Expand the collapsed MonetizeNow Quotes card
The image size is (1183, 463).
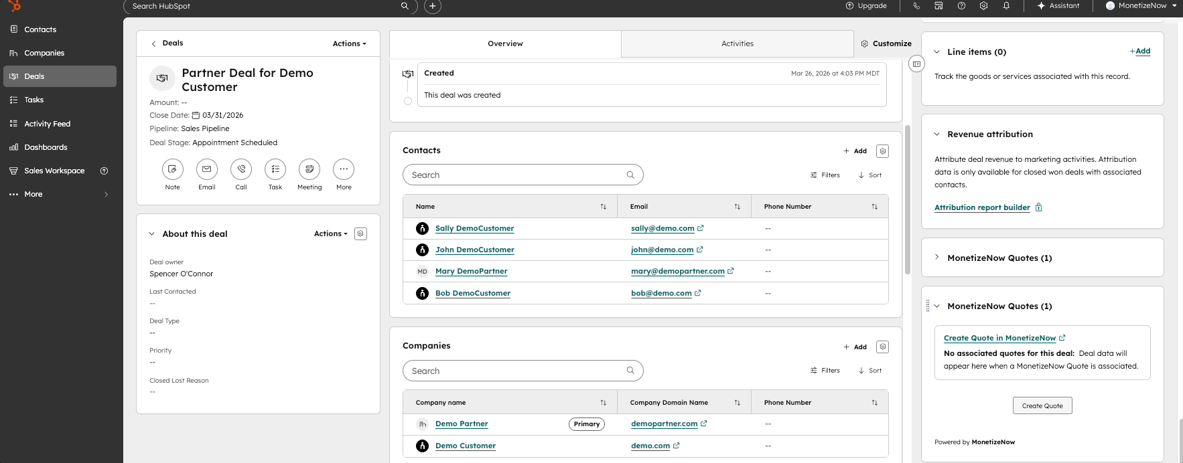tap(936, 257)
